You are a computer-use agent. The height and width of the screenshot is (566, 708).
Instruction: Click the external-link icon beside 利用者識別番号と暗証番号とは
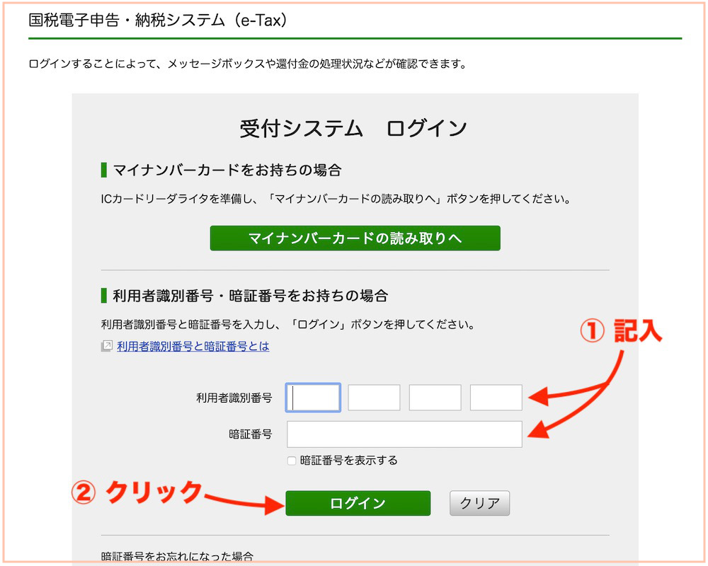tap(107, 346)
